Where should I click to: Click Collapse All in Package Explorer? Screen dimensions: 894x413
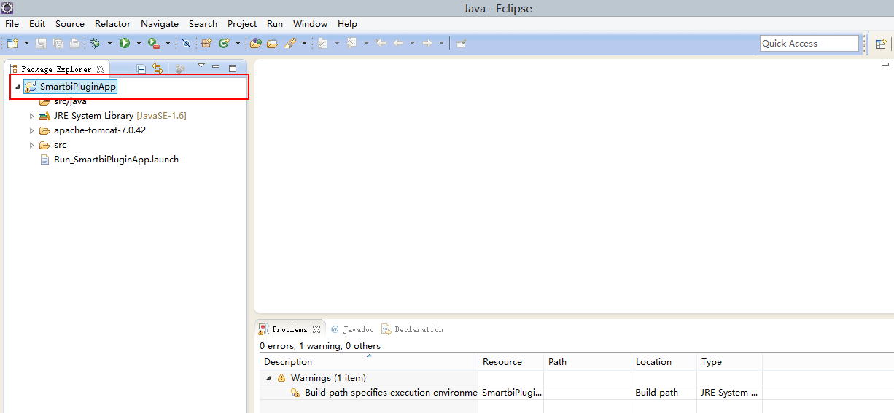pos(142,68)
